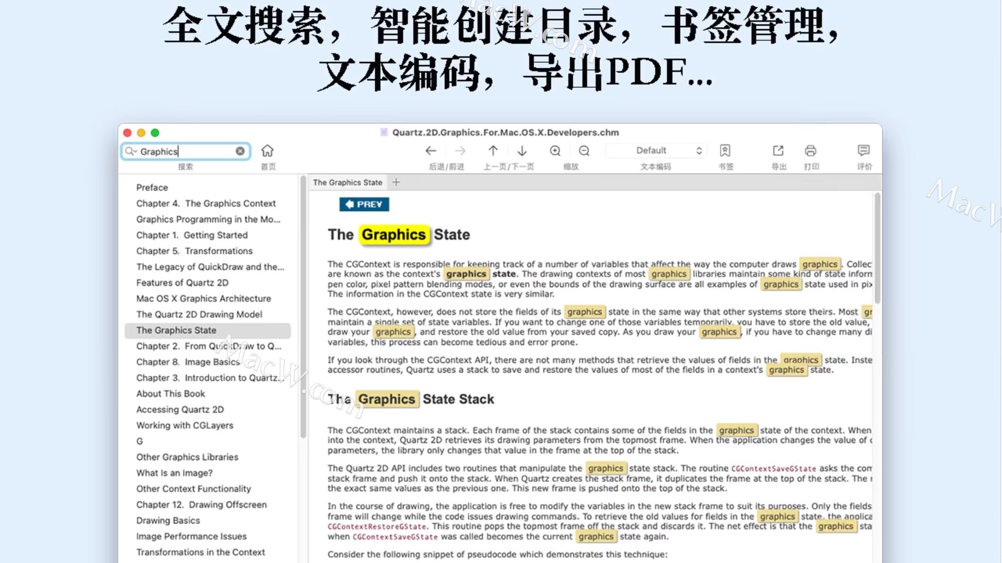The image size is (1002, 563).
Task: Go forward with the right arrow icon
Action: pos(460,151)
